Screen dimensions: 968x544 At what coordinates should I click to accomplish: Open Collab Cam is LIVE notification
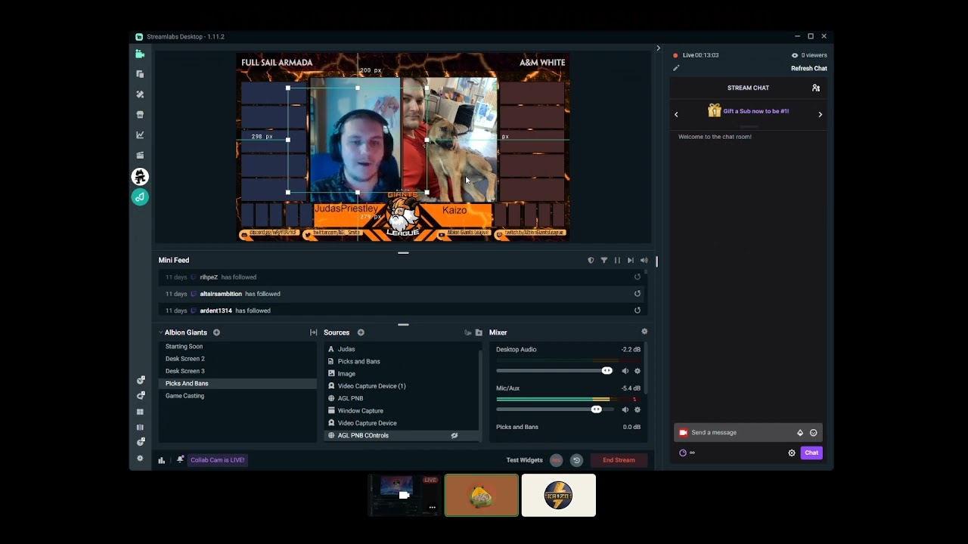(218, 460)
